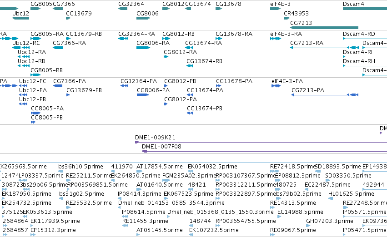Click transcript CG8005-RA
Screen dimensions: 387x237
pyautogui.click(x=47, y=34)
